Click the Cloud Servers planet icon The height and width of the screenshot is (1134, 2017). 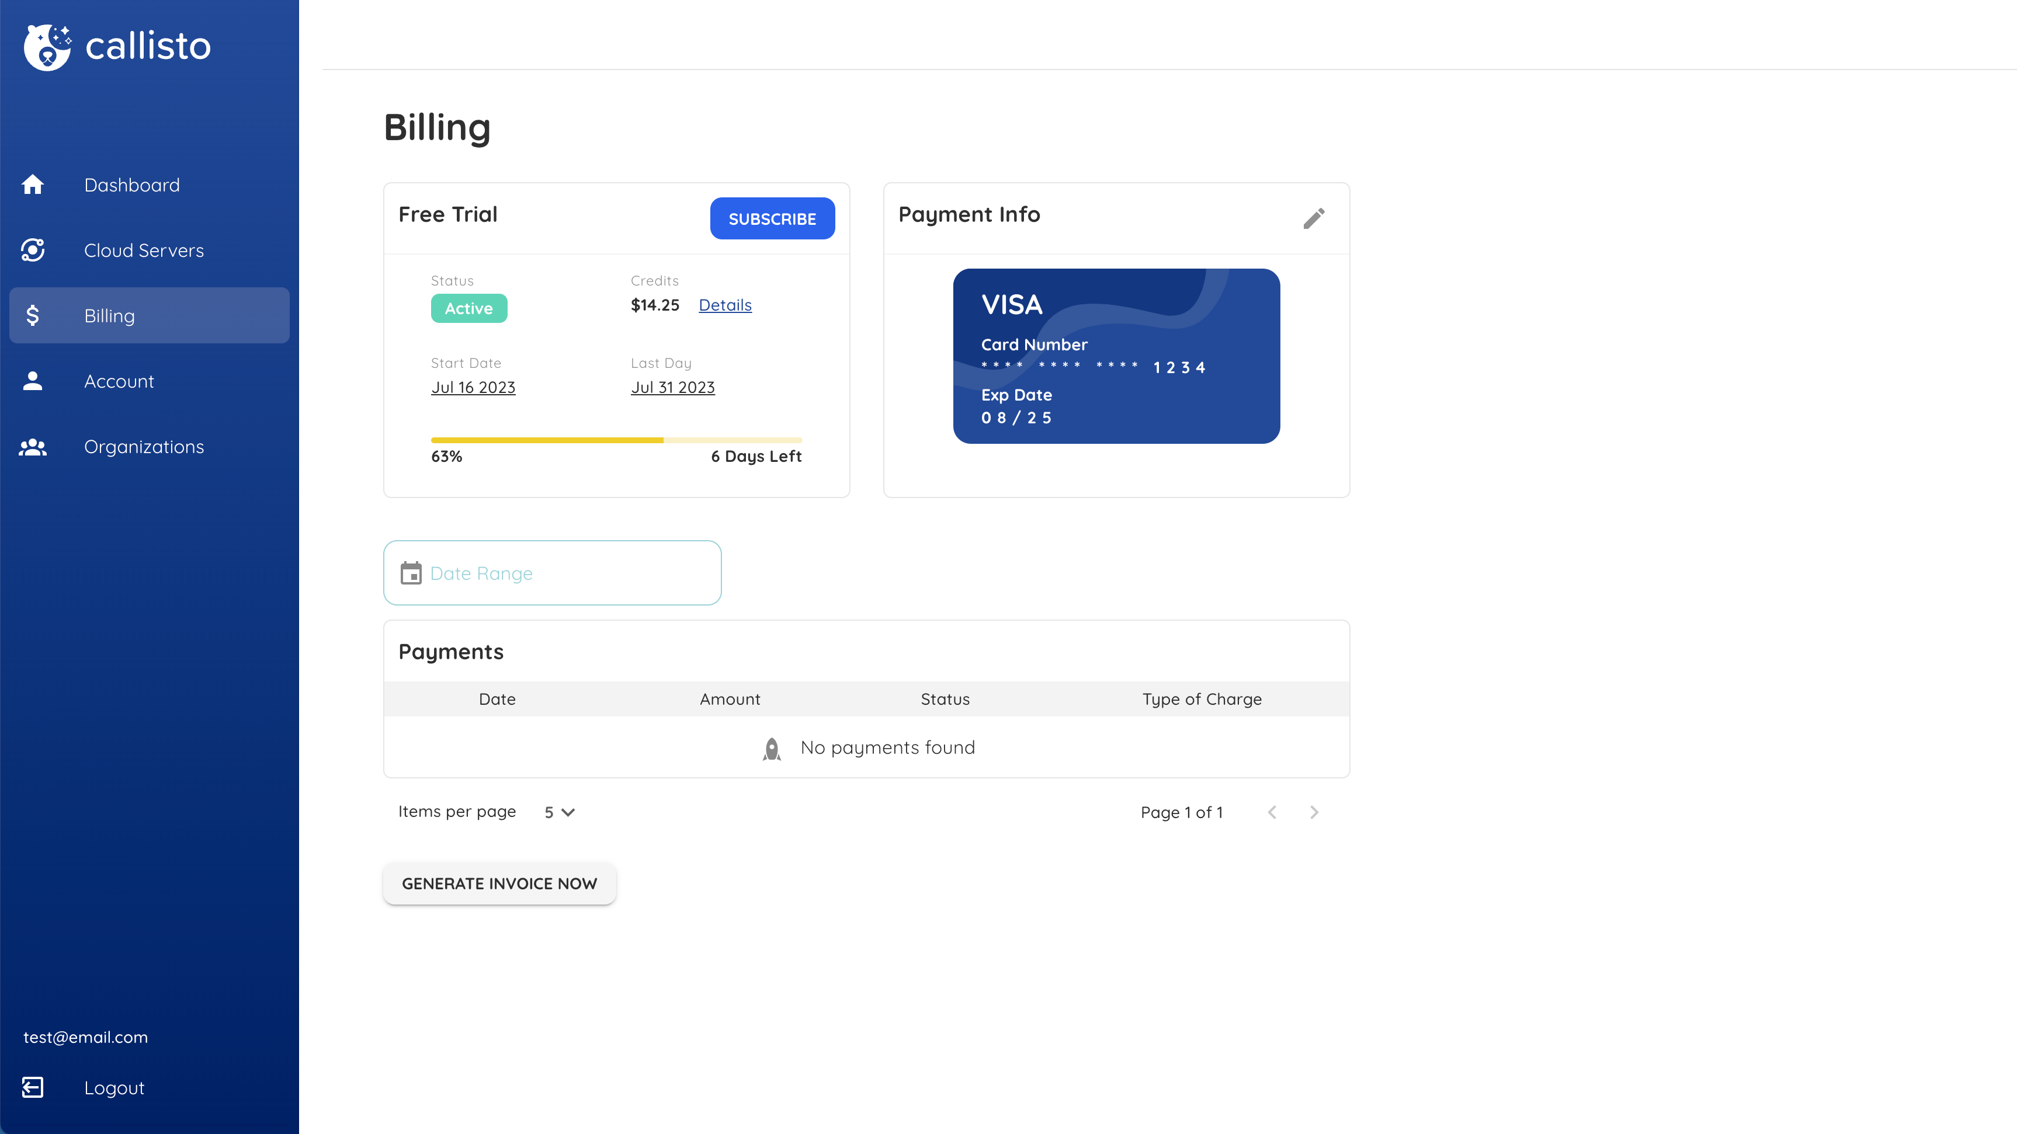click(33, 251)
